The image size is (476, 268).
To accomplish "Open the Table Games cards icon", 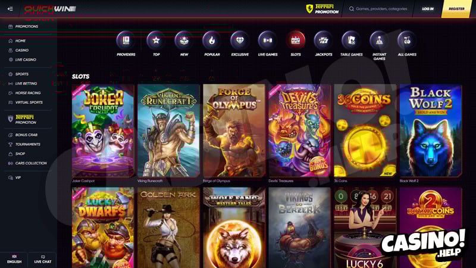I will click(x=351, y=40).
